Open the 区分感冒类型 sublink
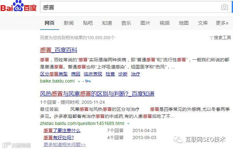This screenshot has height=150, width=233. click(x=54, y=74)
